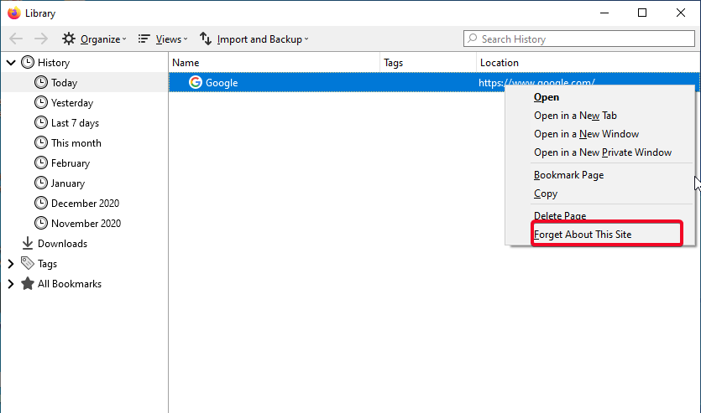The height and width of the screenshot is (413, 701).
Task: Click the back arrow in Library toolbar
Action: point(16,39)
